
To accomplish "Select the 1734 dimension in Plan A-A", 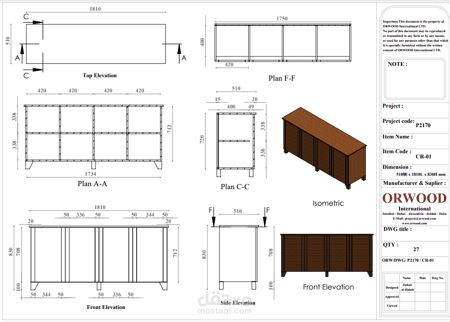I will (90, 174).
